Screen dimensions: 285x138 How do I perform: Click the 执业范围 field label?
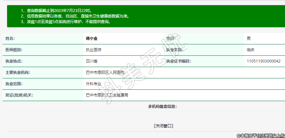(14, 84)
